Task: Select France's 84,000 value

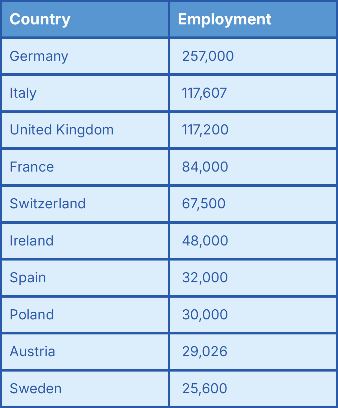Action: click(205, 167)
